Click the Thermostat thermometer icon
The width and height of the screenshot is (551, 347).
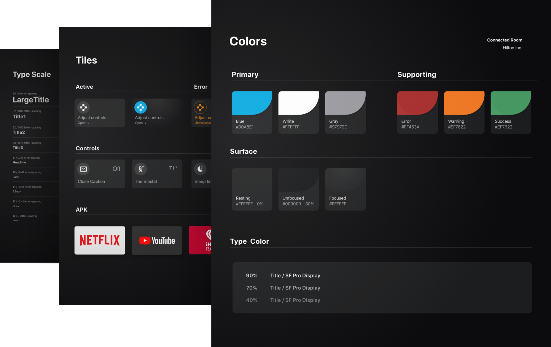(x=141, y=169)
